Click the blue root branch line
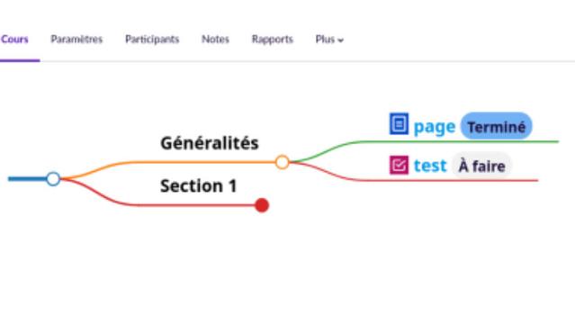Viewport: 575px width, 325px height. (x=28, y=178)
